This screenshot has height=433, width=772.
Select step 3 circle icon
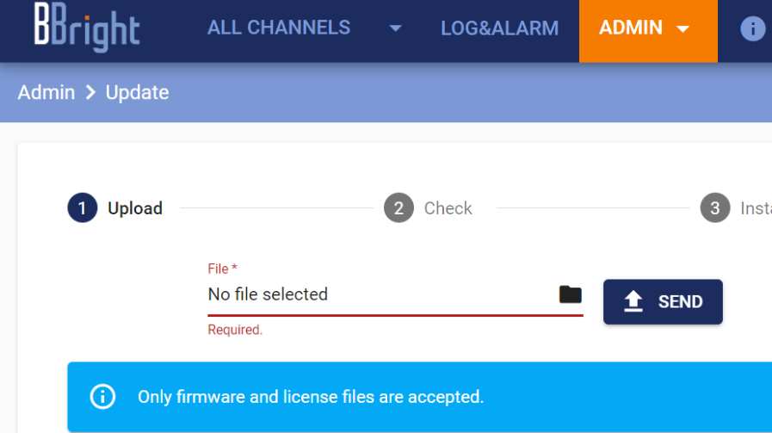[x=715, y=207]
